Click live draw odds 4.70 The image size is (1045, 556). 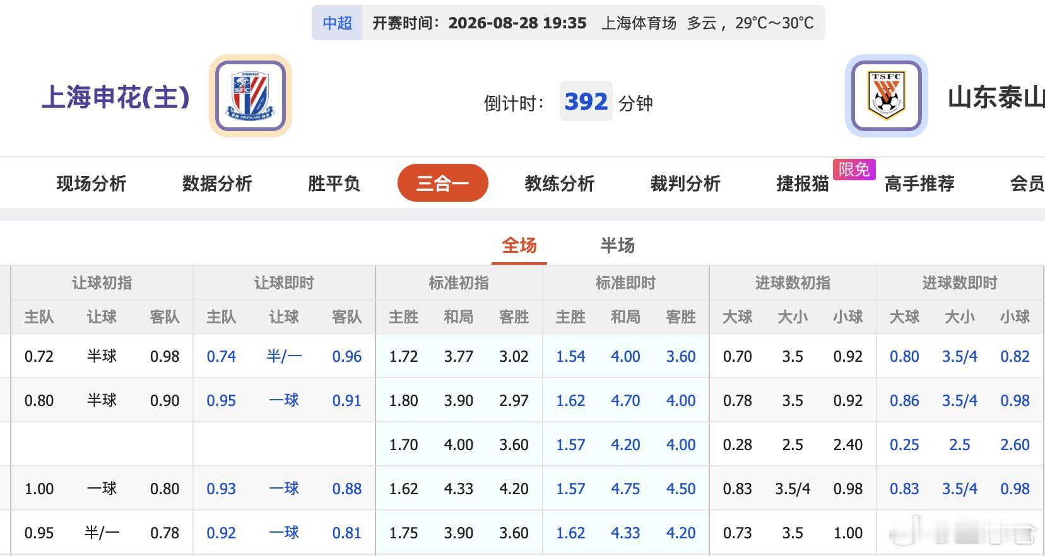(x=625, y=400)
